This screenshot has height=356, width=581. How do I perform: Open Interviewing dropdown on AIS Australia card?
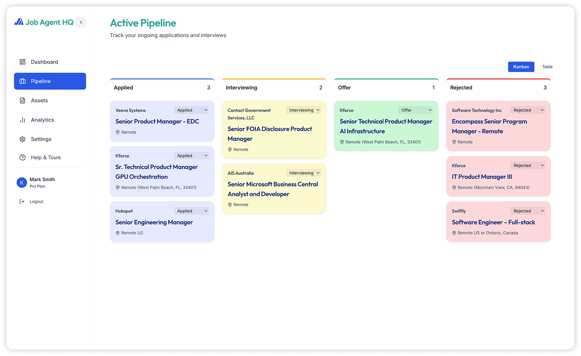click(304, 173)
